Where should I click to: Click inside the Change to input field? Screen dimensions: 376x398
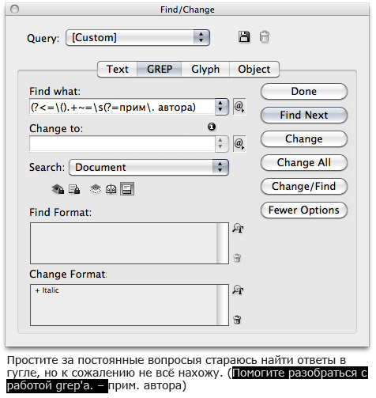[122, 144]
